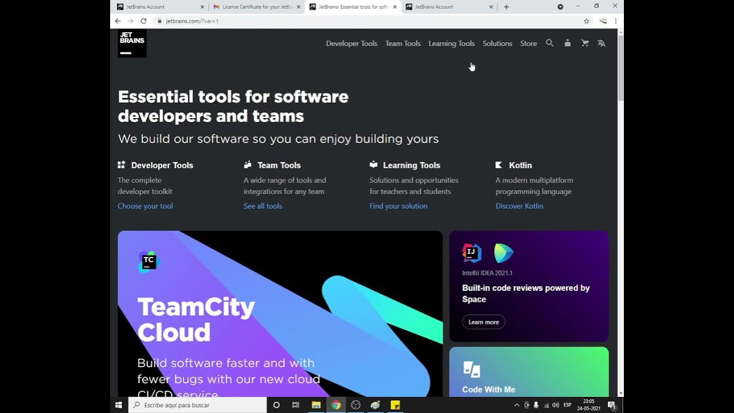Open the Developer Tools nav menu

click(x=352, y=44)
